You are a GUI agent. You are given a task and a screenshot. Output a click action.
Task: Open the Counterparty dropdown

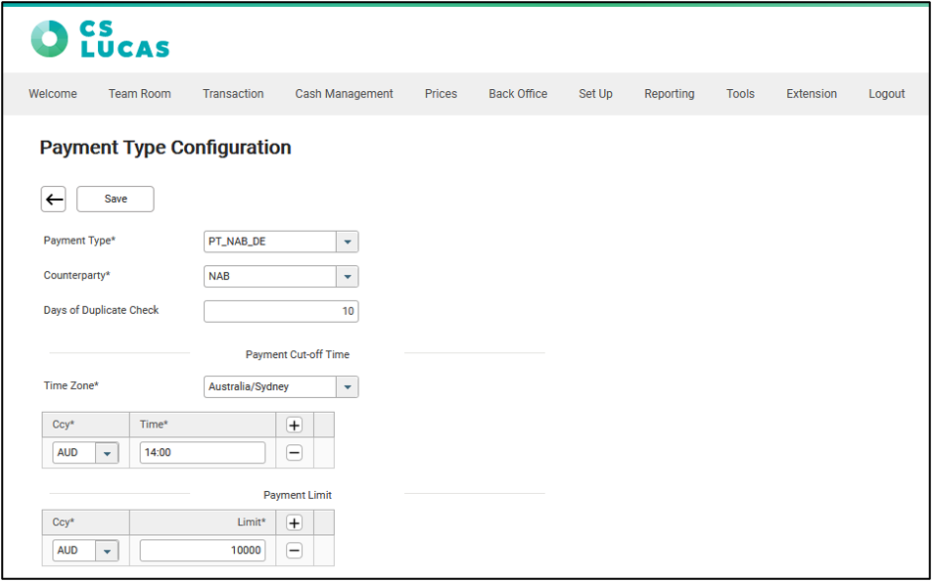coord(347,277)
